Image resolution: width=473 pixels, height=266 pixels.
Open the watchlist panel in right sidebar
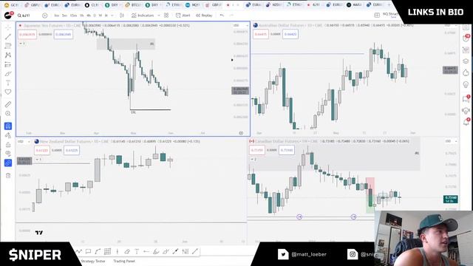[x=466, y=27]
